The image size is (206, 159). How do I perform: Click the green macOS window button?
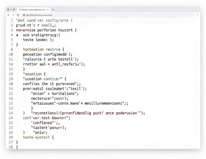point(14,10)
